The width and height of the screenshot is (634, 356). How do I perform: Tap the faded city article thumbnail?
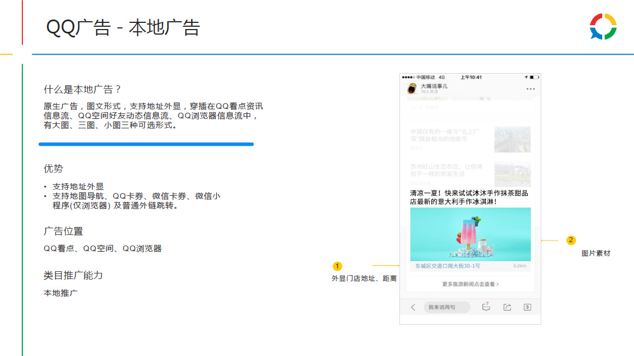tap(512, 139)
